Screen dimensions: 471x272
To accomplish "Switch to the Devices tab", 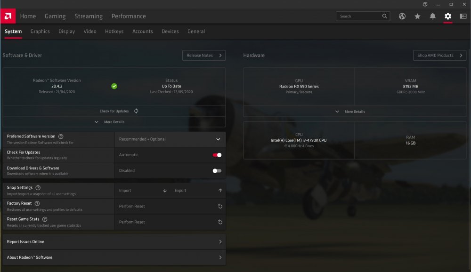I will point(170,31).
